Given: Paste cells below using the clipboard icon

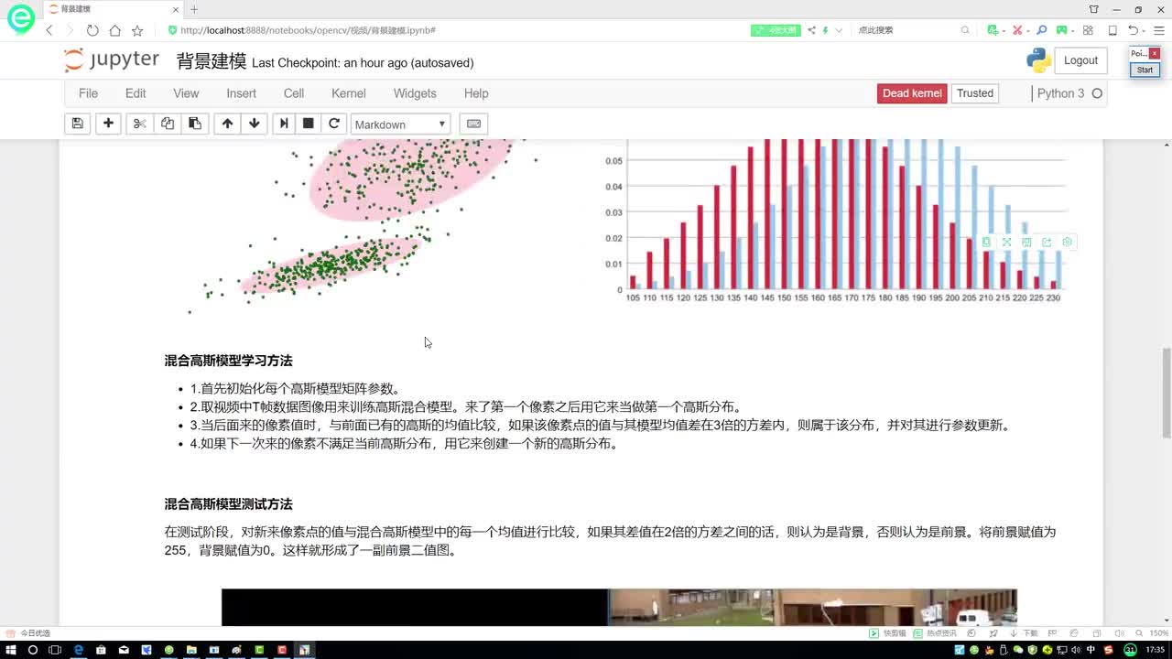Looking at the screenshot, I should tap(195, 124).
